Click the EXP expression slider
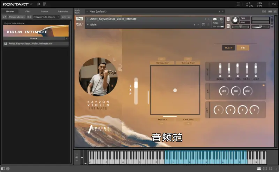279x172 pixels. pos(136,91)
